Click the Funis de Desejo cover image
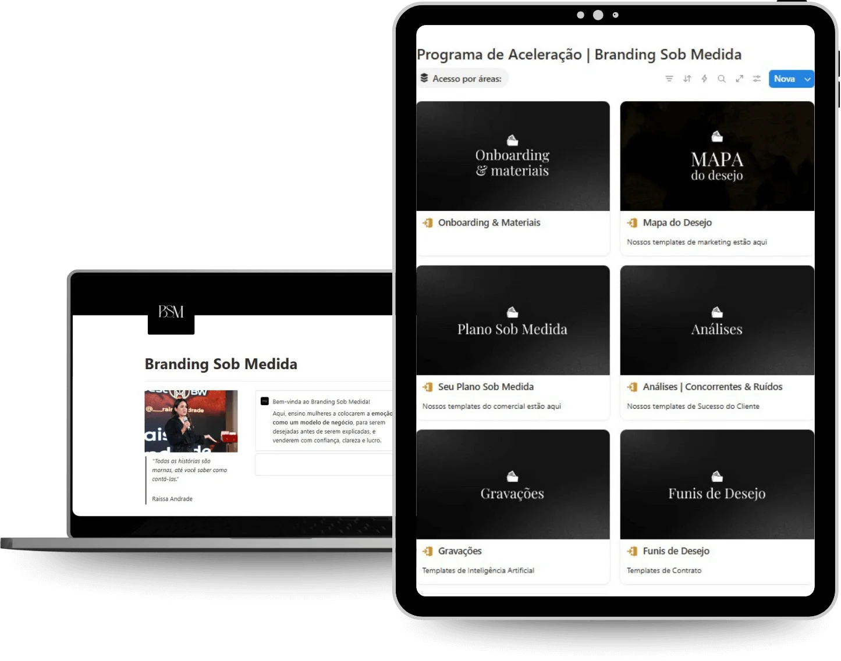Screen dimensions: 841x661 tap(717, 484)
